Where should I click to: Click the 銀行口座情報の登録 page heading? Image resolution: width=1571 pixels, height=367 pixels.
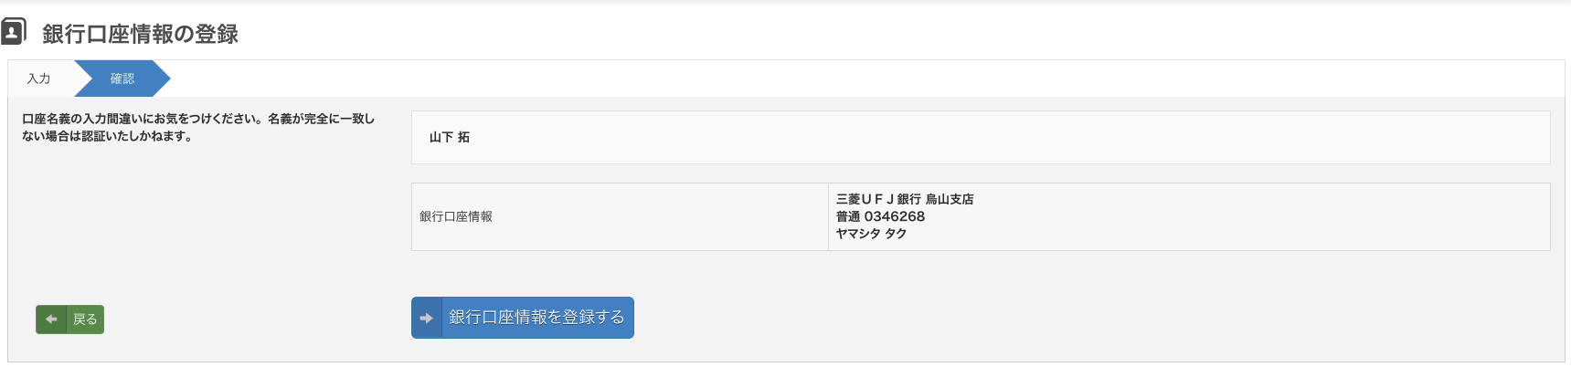tap(140, 34)
